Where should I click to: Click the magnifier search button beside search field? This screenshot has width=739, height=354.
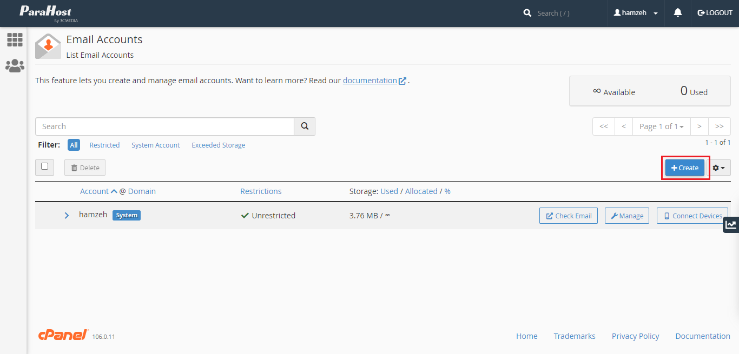[305, 126]
